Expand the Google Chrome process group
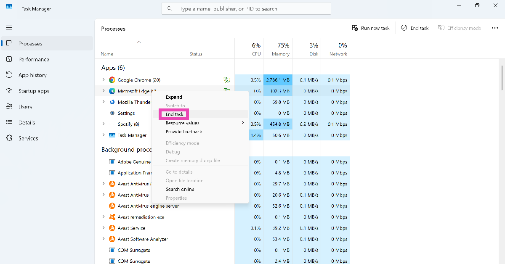Viewport: 505px width, 264px height. point(104,80)
